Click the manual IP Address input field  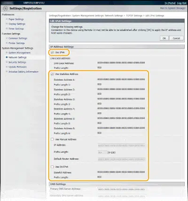[x=121, y=146]
